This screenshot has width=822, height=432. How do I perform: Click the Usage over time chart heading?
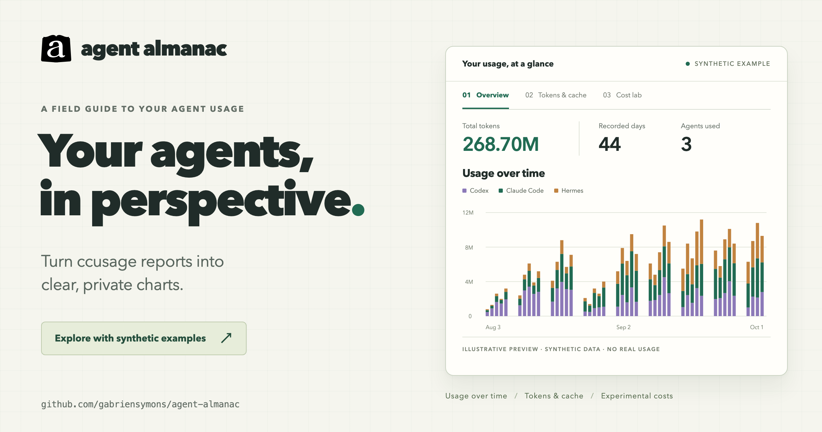503,173
